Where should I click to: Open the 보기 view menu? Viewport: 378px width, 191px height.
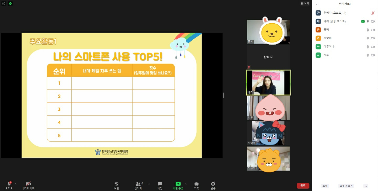click(x=305, y=3)
